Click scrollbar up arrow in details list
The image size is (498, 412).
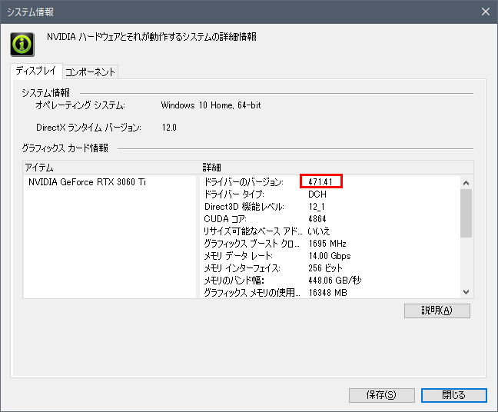[466, 183]
